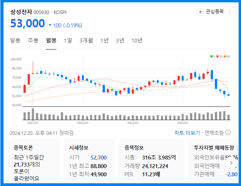Screen dimensions: 241x186
Task: Click the 100,000 y-axis label
Action: (x=16, y=59)
